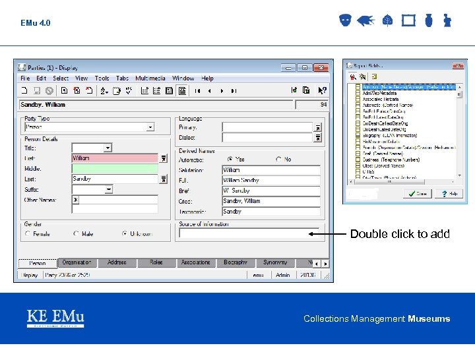Open the File menu

[x=25, y=78]
